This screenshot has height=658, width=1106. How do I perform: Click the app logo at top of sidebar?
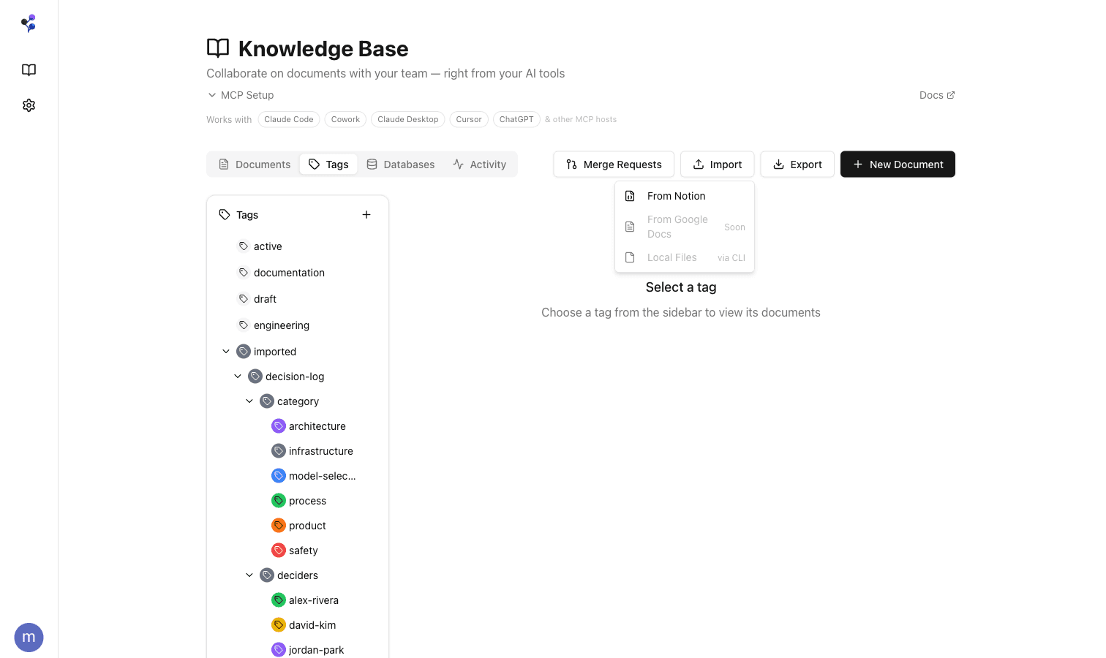pos(29,23)
